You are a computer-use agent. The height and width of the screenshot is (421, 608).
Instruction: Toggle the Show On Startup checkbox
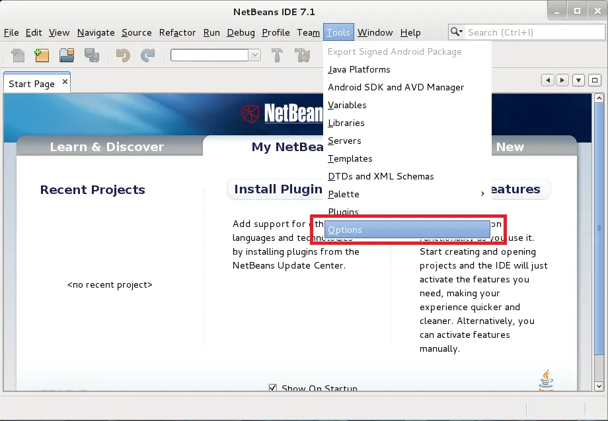pyautogui.click(x=273, y=388)
